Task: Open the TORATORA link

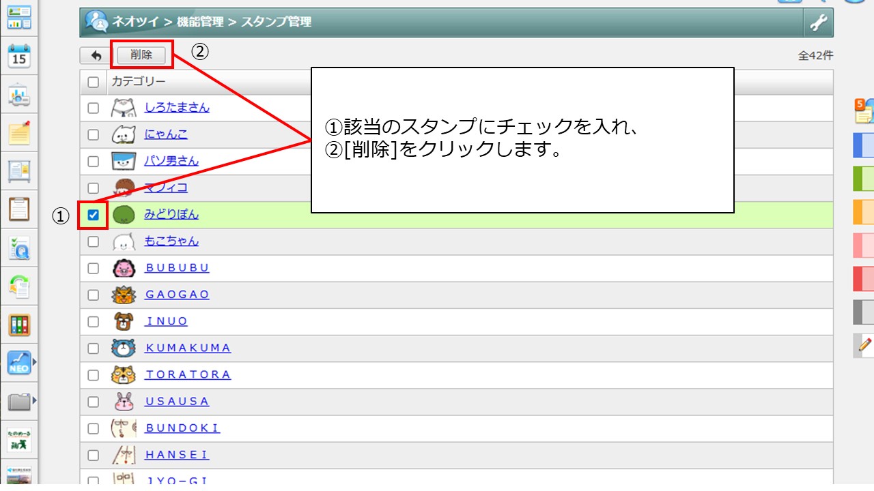Action: [188, 374]
